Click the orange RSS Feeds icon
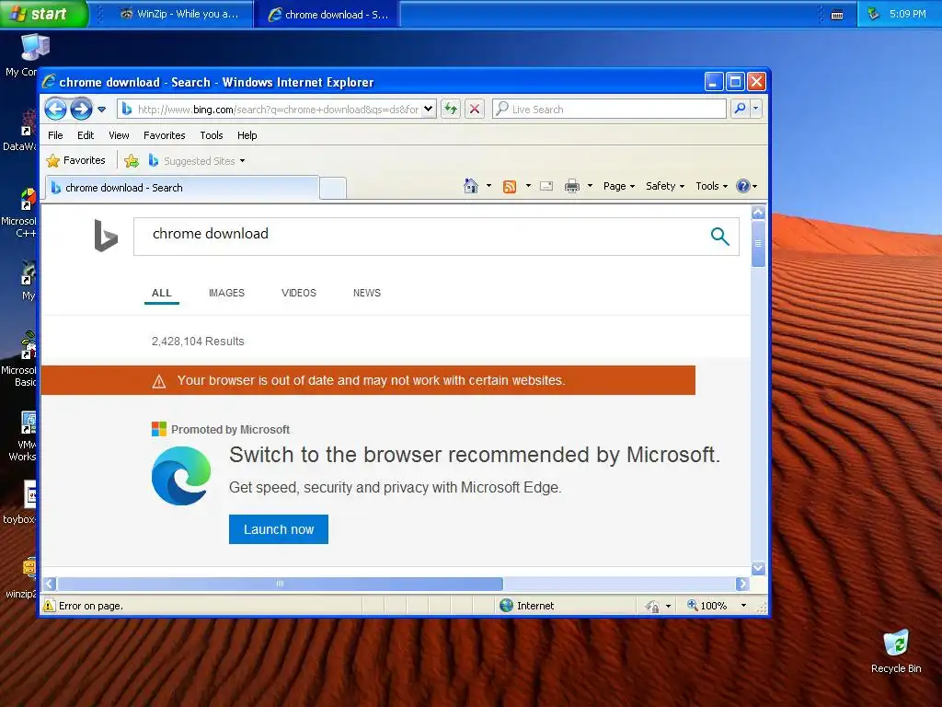942x707 pixels. tap(510, 186)
